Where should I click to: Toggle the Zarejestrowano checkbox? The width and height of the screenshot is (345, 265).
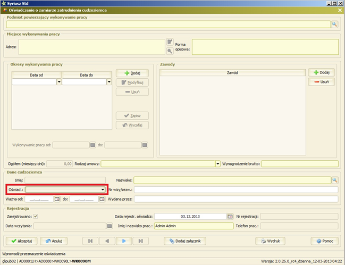pyautogui.click(x=36, y=217)
